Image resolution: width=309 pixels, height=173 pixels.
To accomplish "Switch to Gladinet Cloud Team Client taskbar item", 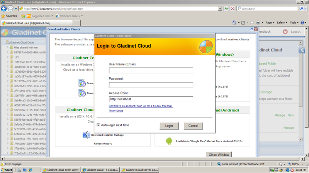I will pyautogui.click(x=61, y=170).
